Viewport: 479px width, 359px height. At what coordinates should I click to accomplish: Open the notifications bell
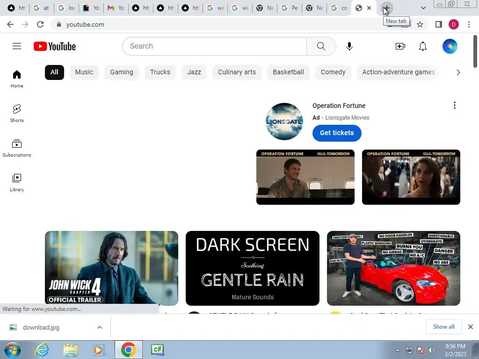click(x=423, y=46)
